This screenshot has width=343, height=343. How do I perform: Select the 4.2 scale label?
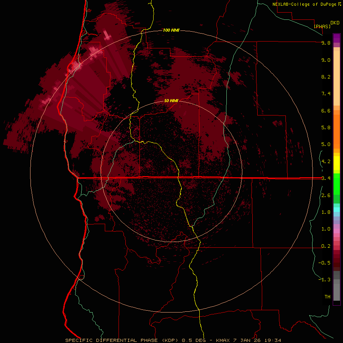tap(326, 162)
